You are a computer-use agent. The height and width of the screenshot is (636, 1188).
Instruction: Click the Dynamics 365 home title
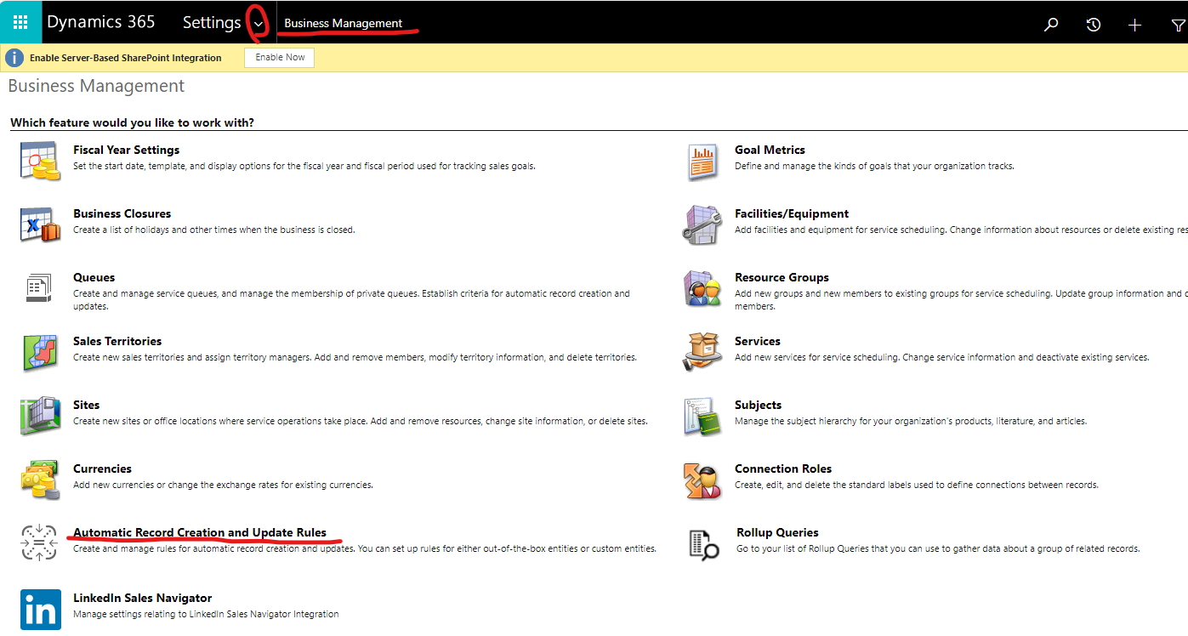(x=101, y=22)
